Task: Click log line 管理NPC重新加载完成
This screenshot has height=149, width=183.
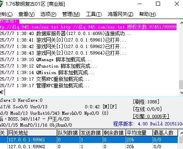Action: click(x=45, y=85)
